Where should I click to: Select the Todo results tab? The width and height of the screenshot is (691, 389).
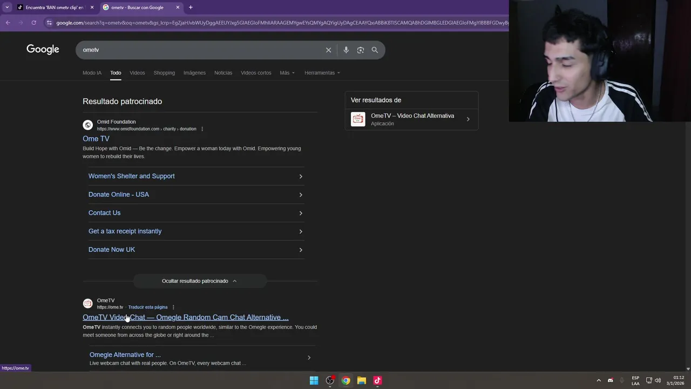pos(116,73)
